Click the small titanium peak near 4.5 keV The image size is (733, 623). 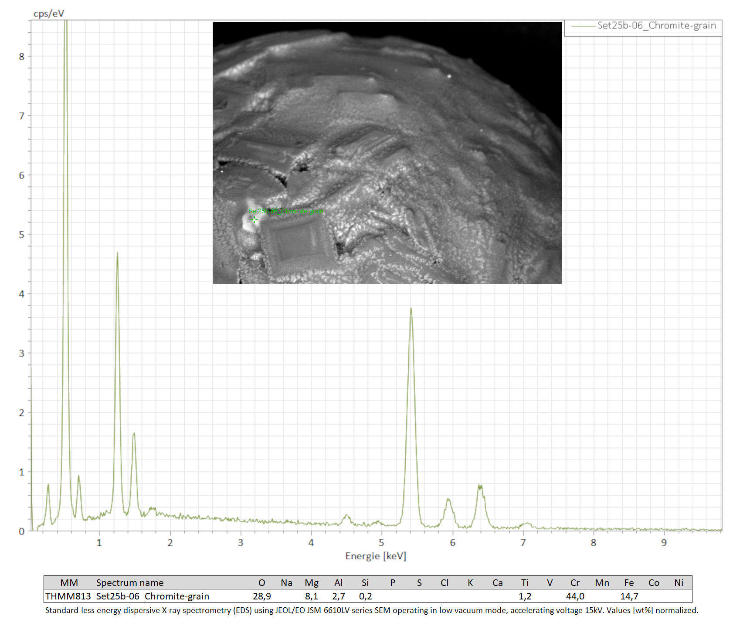pyautogui.click(x=347, y=517)
